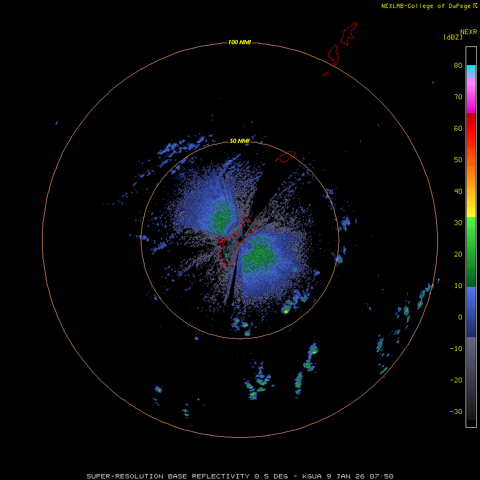Click the 0 value on dBZ scale
Screen dimensions: 480x480
pos(460,317)
